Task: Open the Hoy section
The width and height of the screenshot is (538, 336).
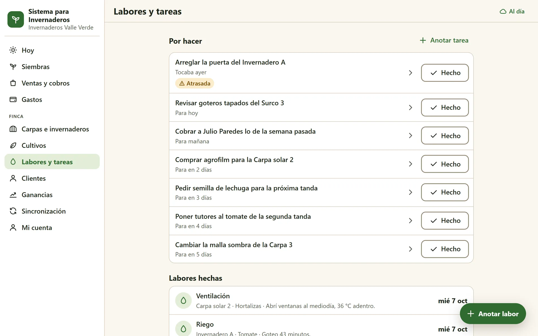Action: (52, 50)
